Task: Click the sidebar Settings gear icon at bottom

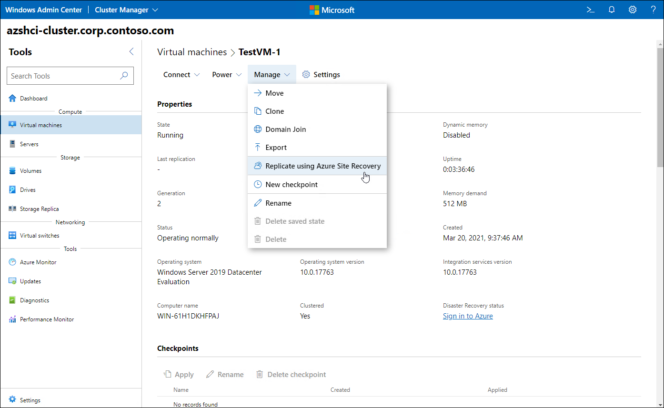Action: [x=12, y=400]
